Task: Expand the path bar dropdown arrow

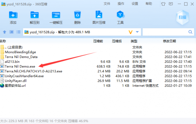Action: (137, 32)
